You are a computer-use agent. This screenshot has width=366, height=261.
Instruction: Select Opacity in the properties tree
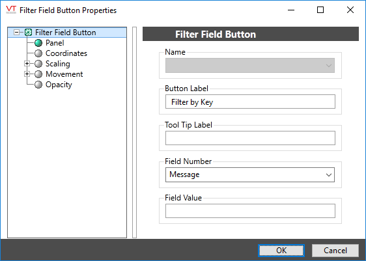pyautogui.click(x=59, y=85)
